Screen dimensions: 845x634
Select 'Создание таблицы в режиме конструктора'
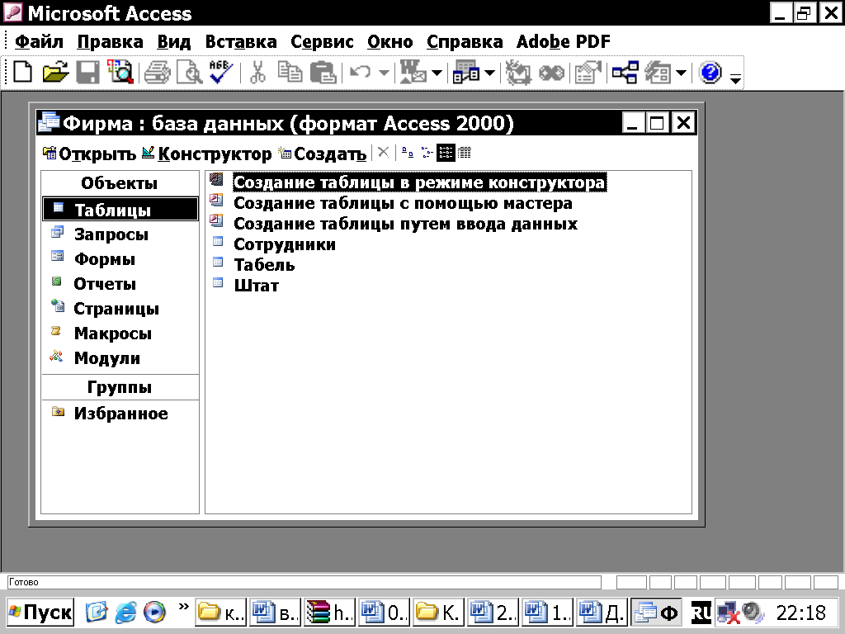click(420, 182)
